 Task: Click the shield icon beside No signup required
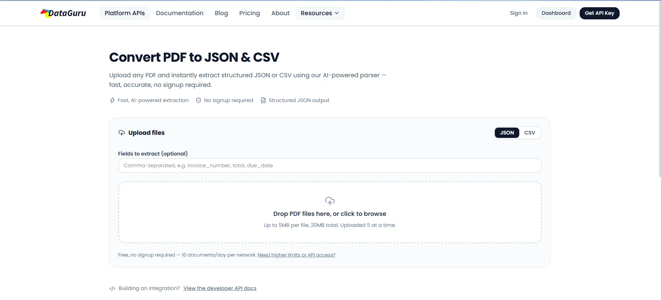coord(198,100)
